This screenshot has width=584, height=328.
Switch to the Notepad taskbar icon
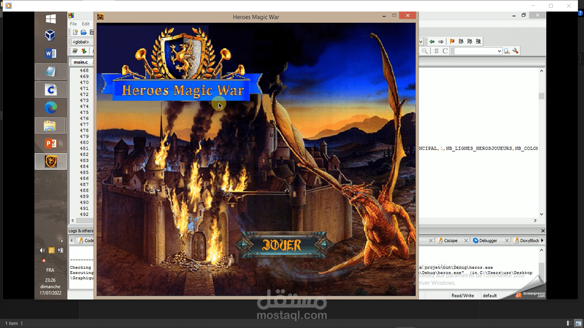point(50,72)
